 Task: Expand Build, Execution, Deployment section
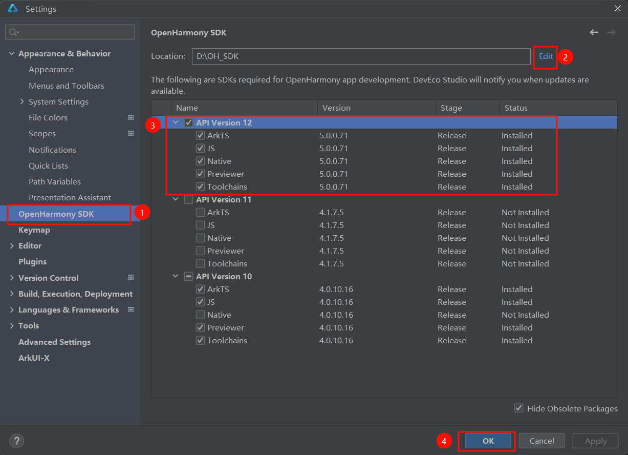click(12, 294)
